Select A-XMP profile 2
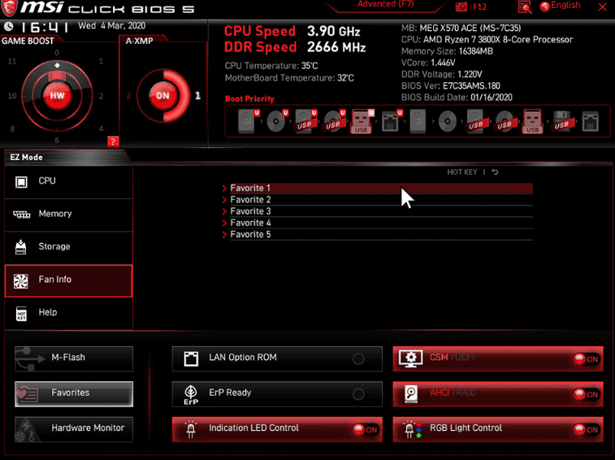The width and height of the screenshot is (615, 460). coord(128,96)
